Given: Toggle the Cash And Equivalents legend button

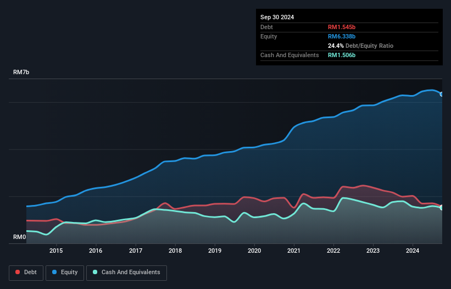Looking at the screenshot, I should (x=126, y=273).
